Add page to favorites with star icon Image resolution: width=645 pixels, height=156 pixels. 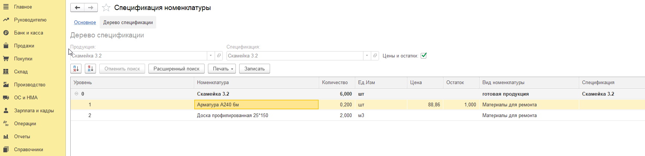point(106,7)
